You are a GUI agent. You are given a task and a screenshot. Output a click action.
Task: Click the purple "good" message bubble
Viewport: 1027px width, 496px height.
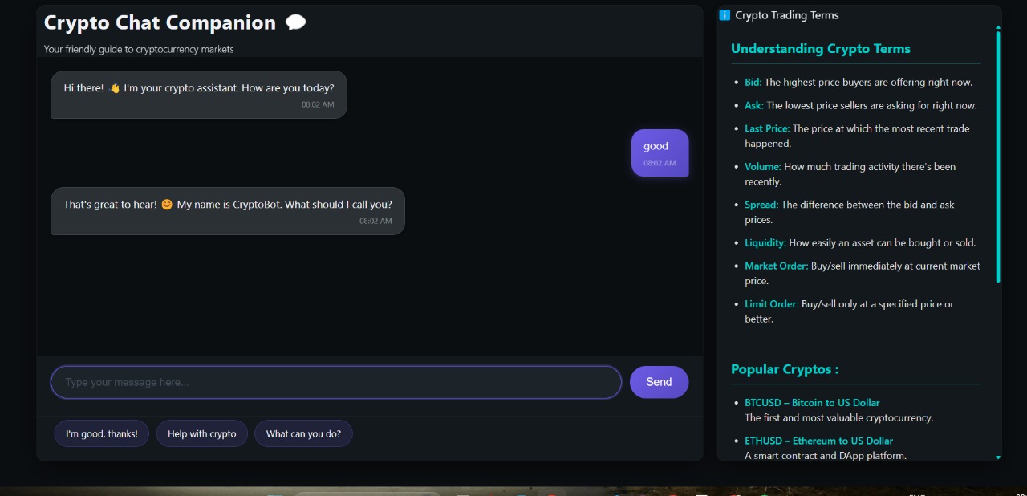tap(660, 152)
